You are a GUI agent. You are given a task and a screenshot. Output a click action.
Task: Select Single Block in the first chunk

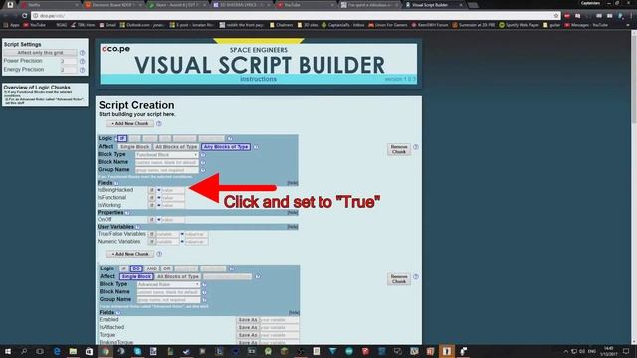tap(135, 147)
